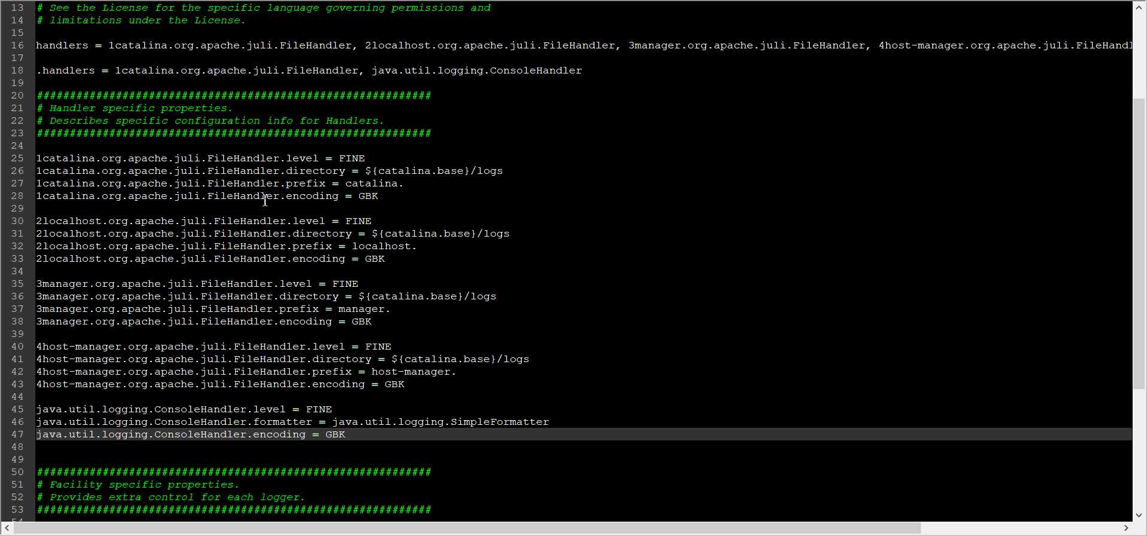Click 4host-manager directory line 41
Image resolution: width=1147 pixels, height=536 pixels.
pos(282,359)
